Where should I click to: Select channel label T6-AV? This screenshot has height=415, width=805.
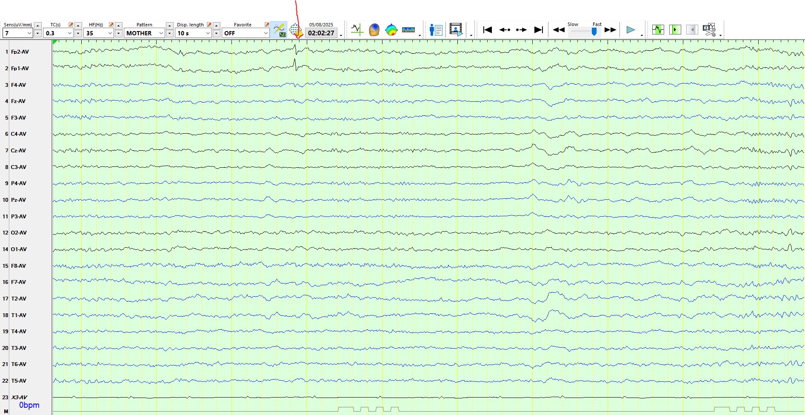pos(19,364)
